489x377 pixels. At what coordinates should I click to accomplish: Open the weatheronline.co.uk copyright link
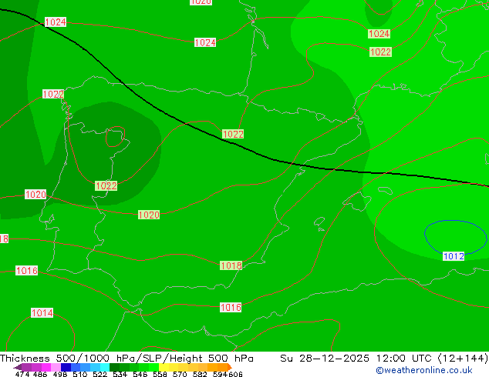pos(424,370)
